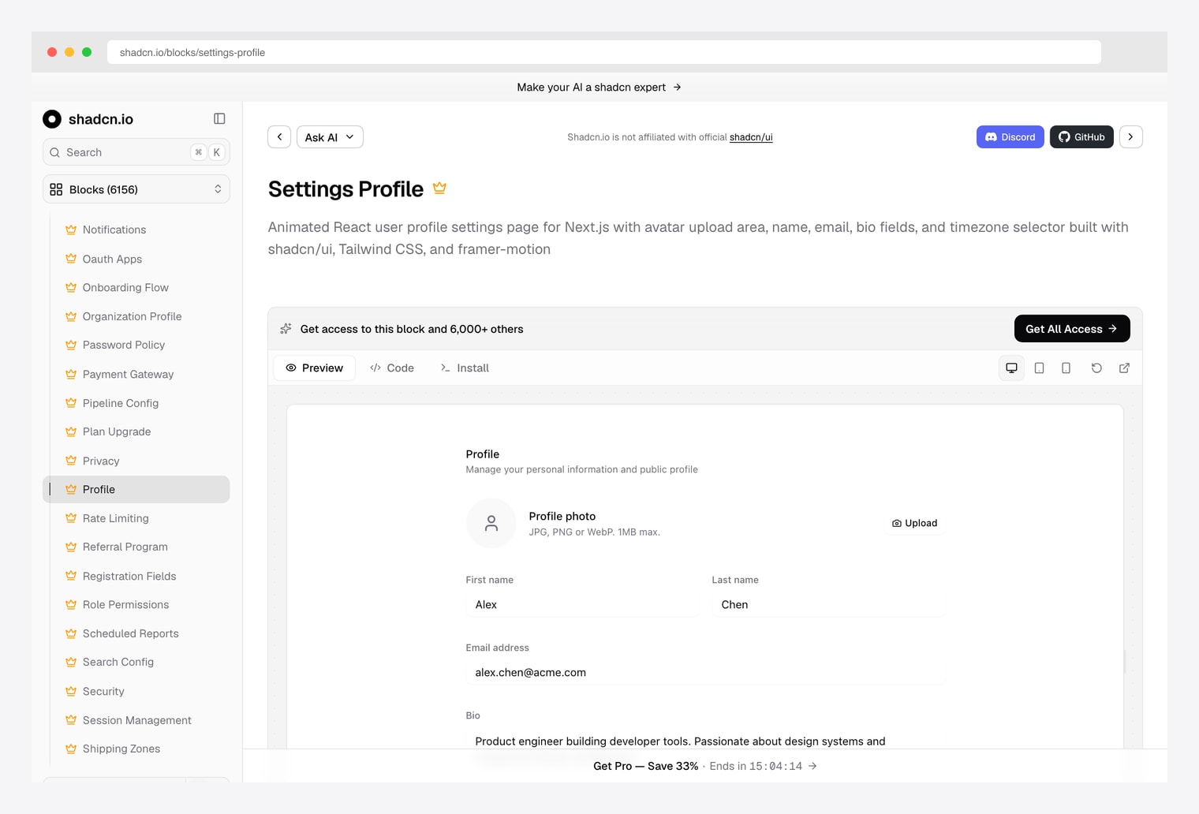Focus the sidebar Search field
The width and height of the screenshot is (1199, 814).
(x=136, y=152)
